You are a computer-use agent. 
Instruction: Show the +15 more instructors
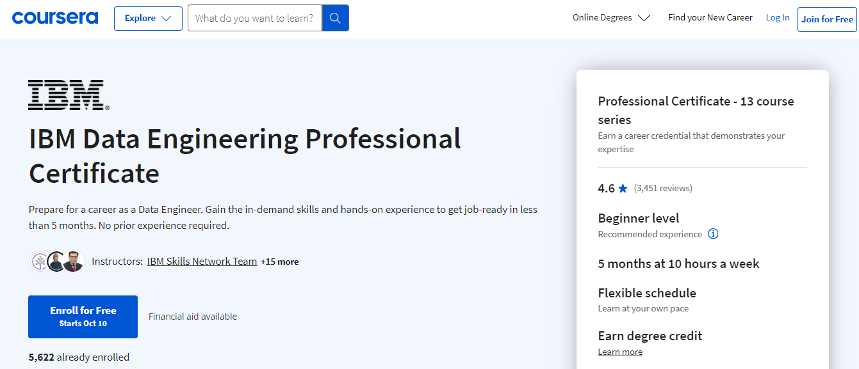tap(280, 262)
